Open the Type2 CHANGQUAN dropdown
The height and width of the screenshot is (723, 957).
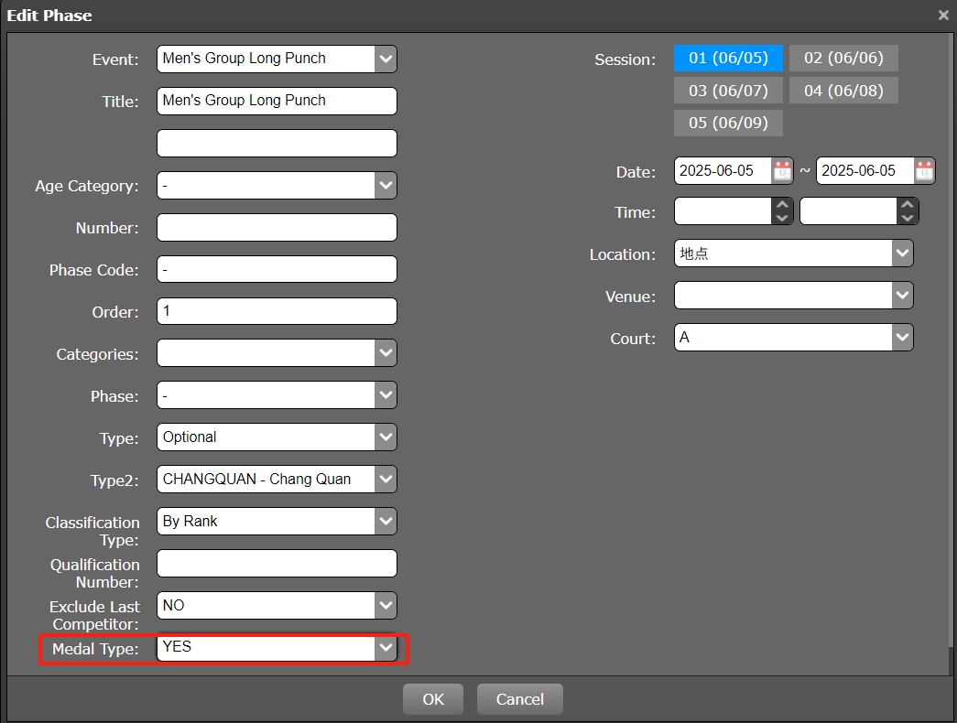(386, 479)
